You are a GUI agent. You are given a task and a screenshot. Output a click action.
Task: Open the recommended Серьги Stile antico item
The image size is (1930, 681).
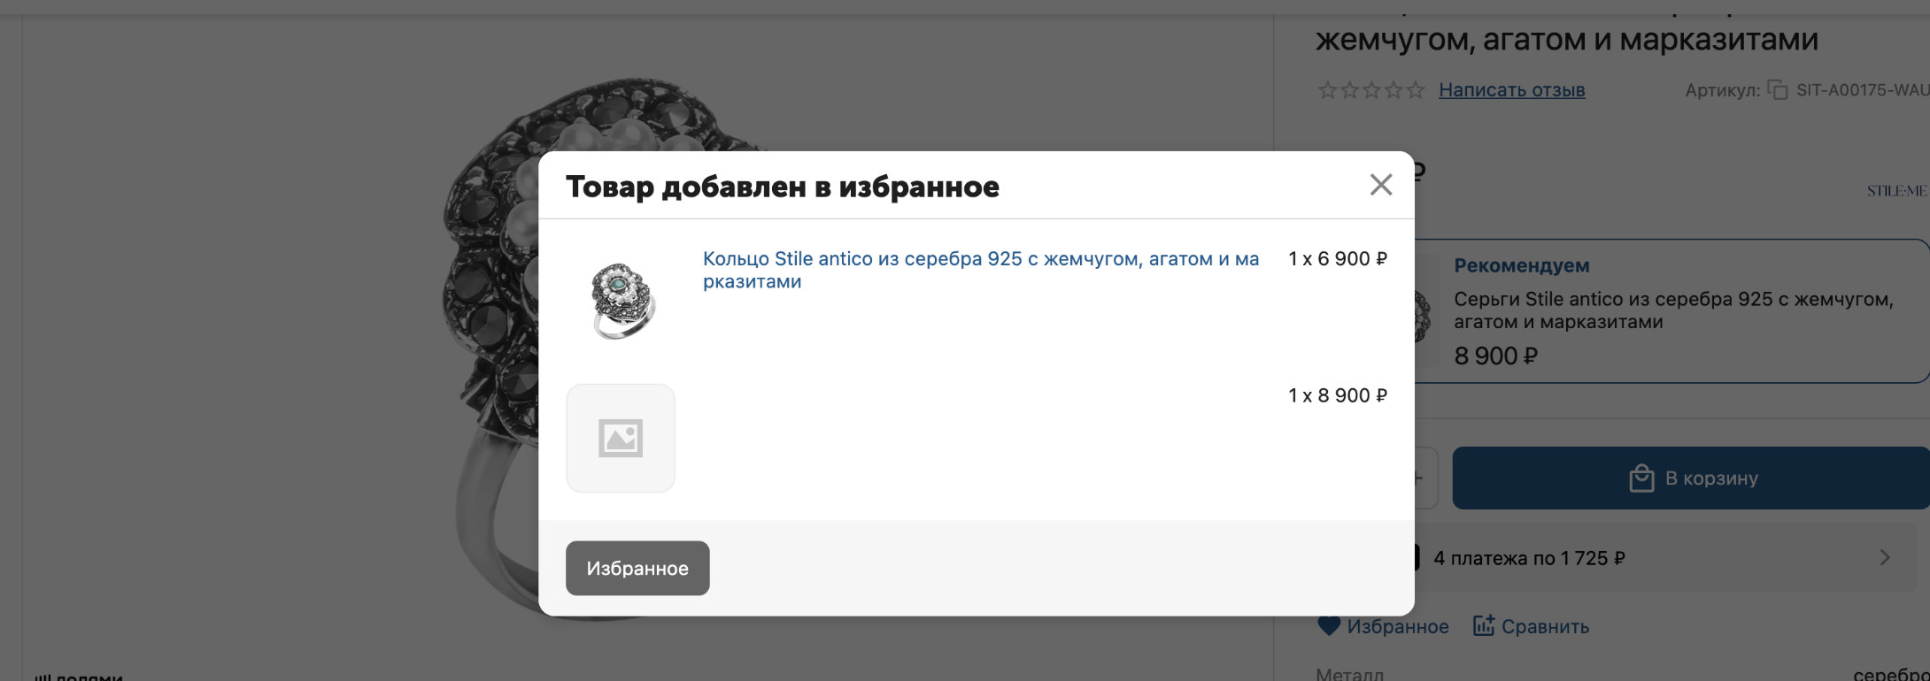point(1673,310)
